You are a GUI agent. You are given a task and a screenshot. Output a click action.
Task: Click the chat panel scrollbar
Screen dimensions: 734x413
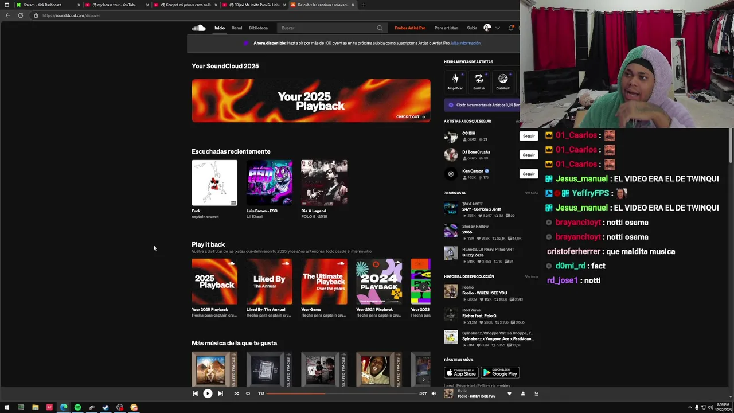coord(731,146)
